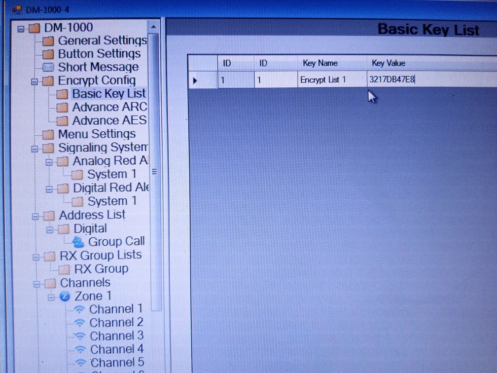Screen dimensions: 497x373
Task: Collapse the Analog Red A tree node
Action: point(49,162)
